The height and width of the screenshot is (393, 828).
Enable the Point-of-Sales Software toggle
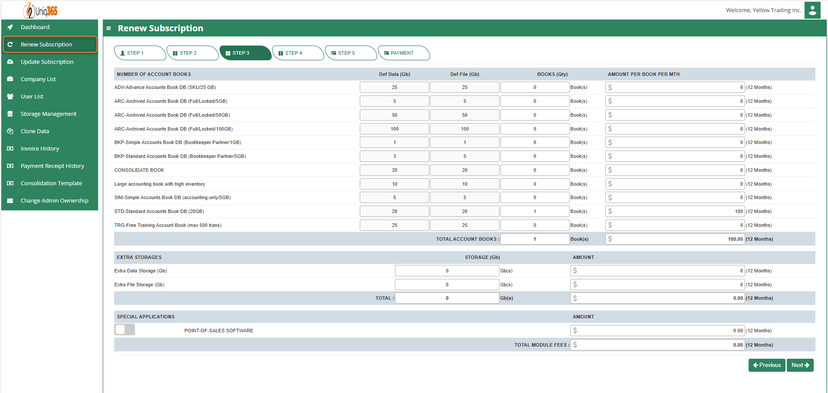point(125,330)
